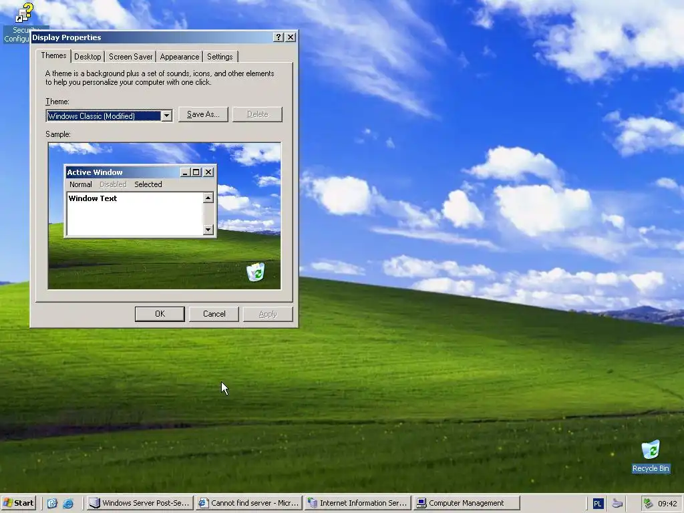
Task: Click the Show Desktop quick launch icon
Action: click(x=52, y=504)
